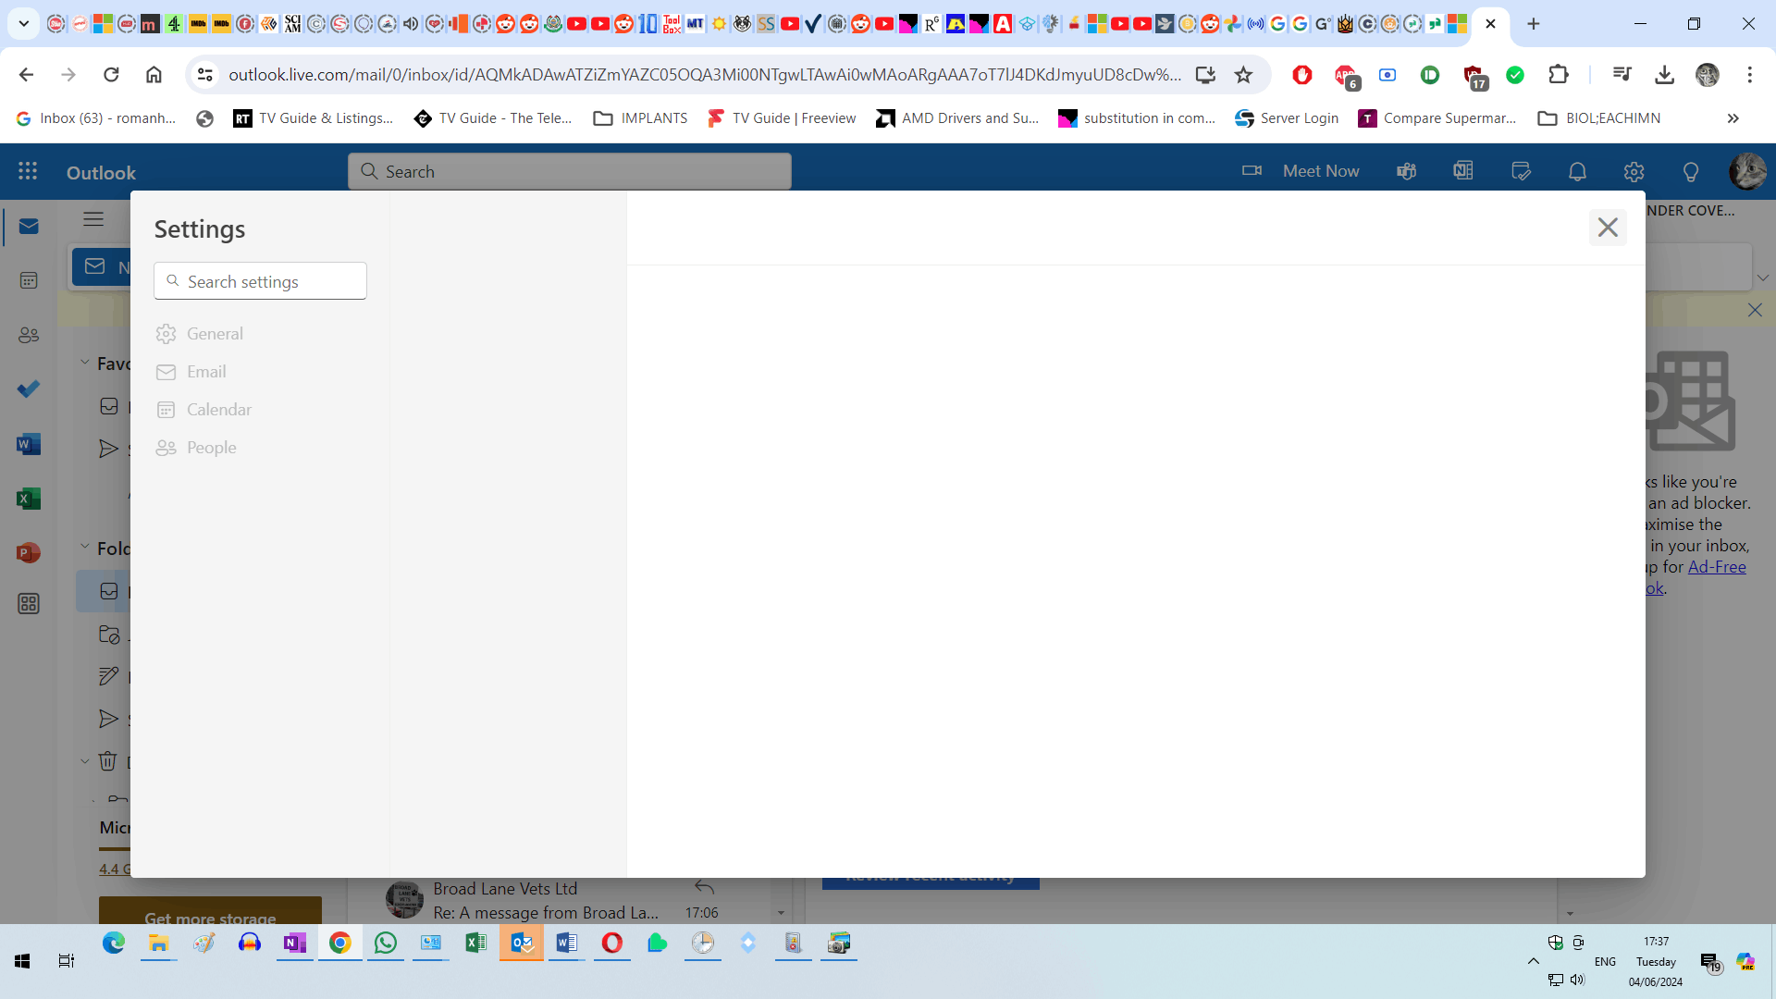
Task: Close the Settings dialog
Action: [1608, 228]
